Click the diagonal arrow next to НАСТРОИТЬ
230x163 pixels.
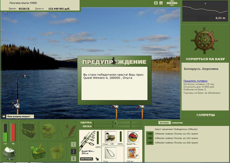[x=97, y=159]
